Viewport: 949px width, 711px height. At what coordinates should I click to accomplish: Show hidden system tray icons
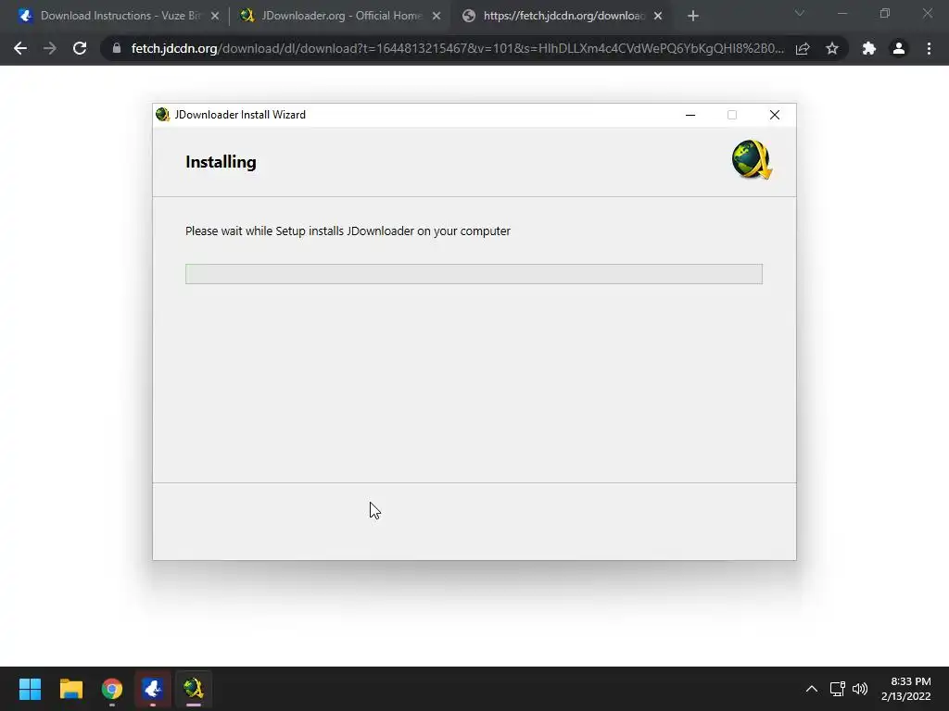[x=812, y=689]
